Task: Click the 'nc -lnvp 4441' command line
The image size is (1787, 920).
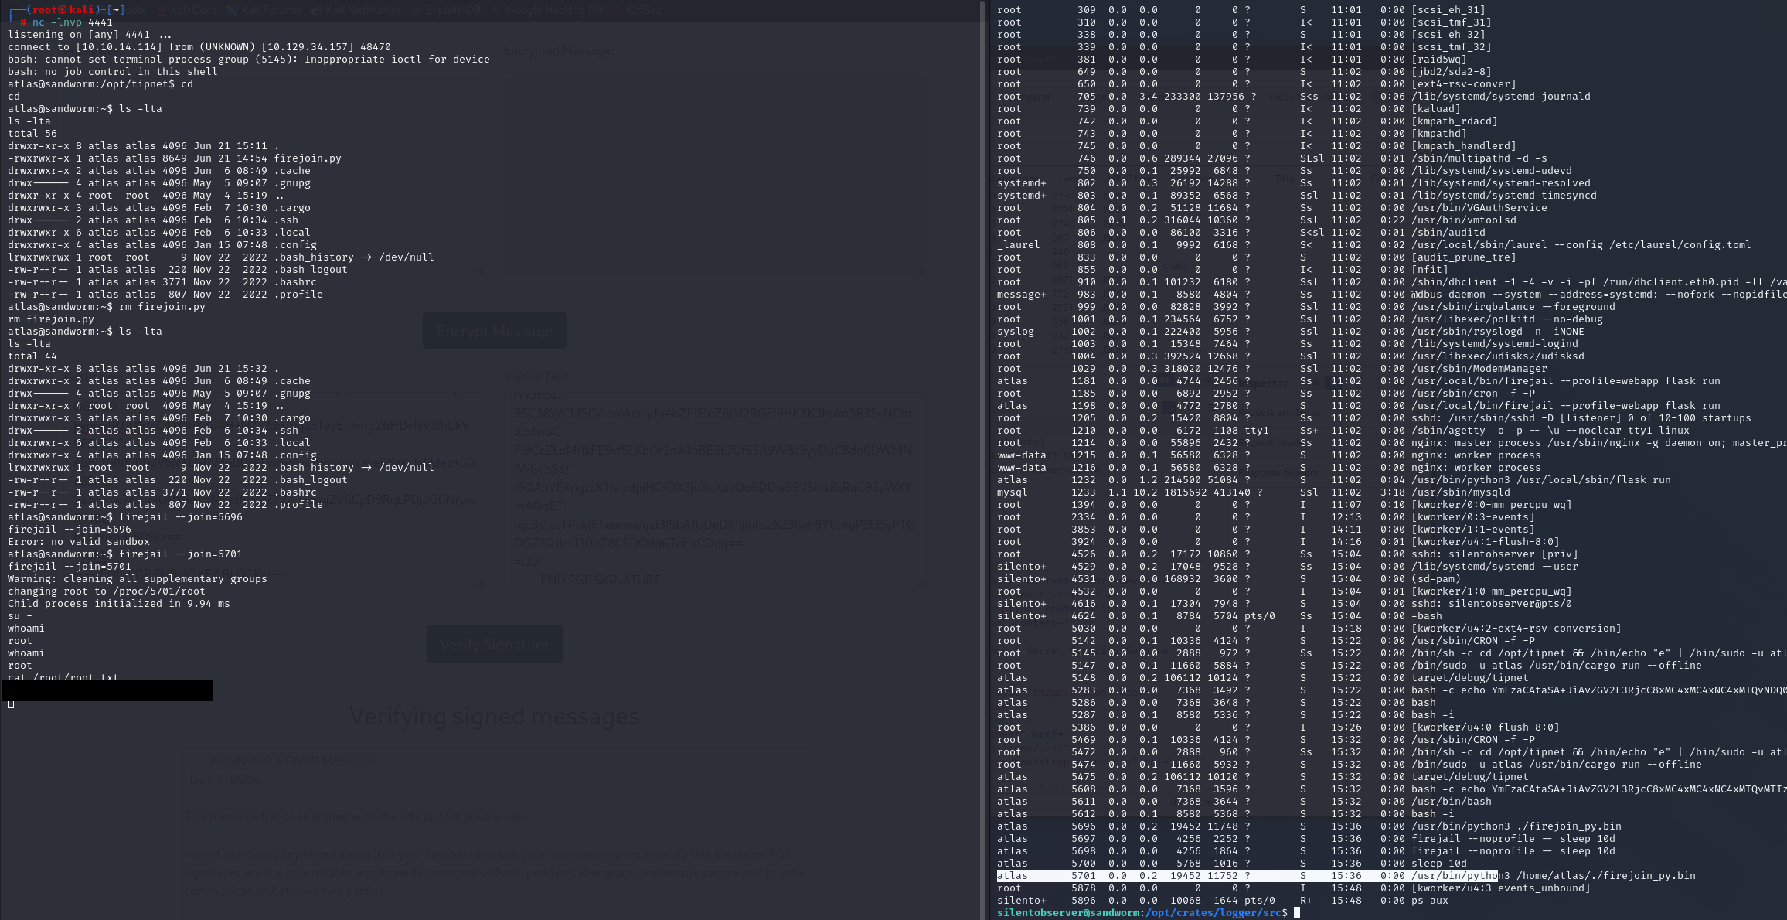Action: tap(72, 22)
